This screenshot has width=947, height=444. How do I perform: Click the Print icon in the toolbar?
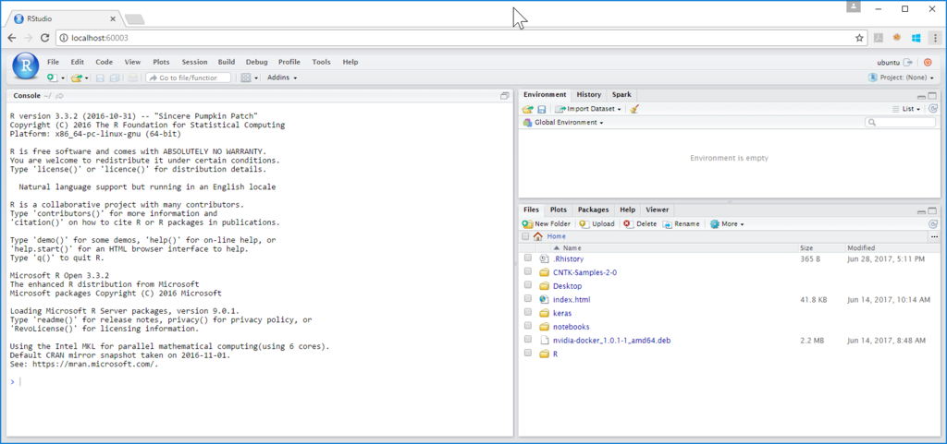point(133,78)
